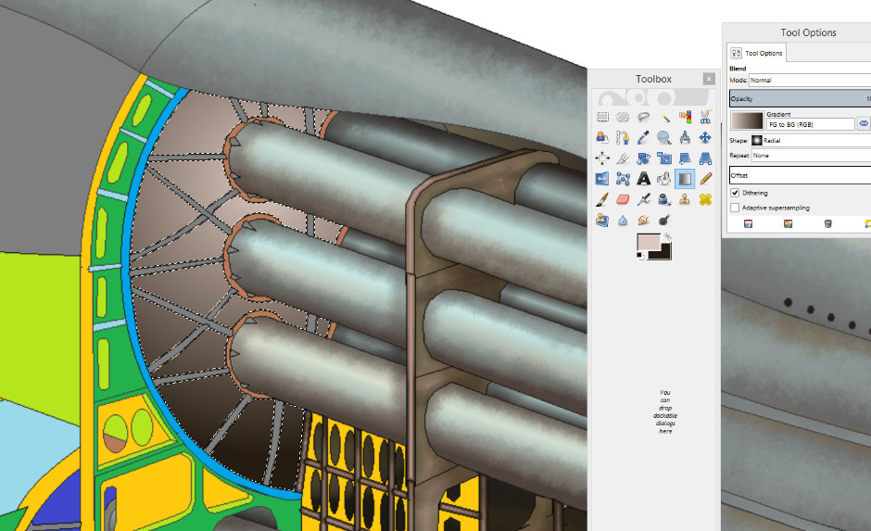
Task: Activate the Zoom magnifier tool
Action: click(664, 137)
